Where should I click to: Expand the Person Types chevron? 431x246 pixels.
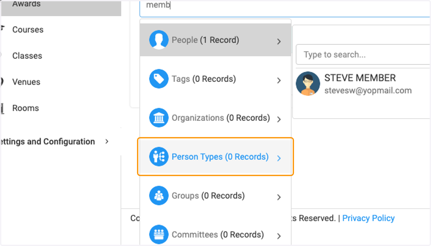click(x=279, y=158)
